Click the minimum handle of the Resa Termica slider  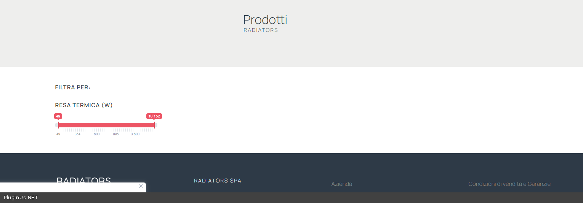click(58, 125)
